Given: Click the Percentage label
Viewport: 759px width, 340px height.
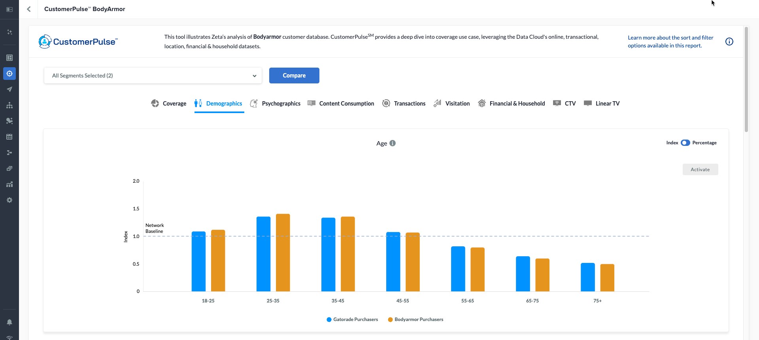Looking at the screenshot, I should [x=704, y=143].
